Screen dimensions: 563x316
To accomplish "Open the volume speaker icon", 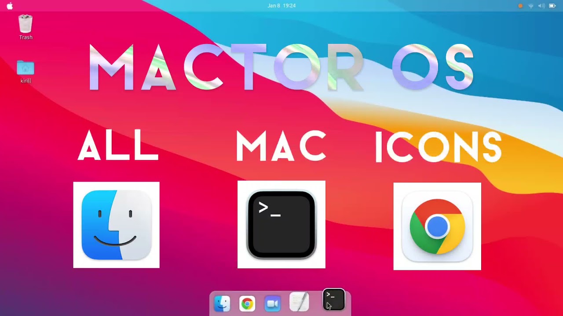I will [x=541, y=6].
